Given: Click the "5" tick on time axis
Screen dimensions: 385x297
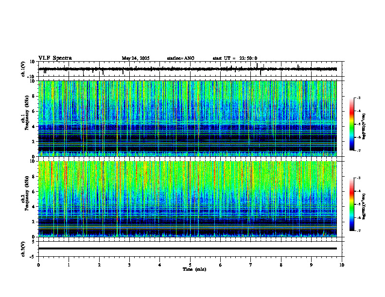Looking at the screenshot, I should pyautogui.click(x=190, y=265).
